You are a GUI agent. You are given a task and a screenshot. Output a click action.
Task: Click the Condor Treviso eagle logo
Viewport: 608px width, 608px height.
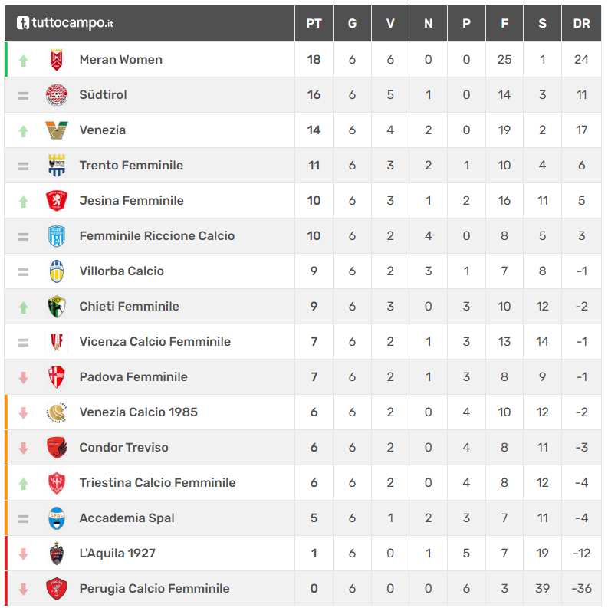point(57,448)
